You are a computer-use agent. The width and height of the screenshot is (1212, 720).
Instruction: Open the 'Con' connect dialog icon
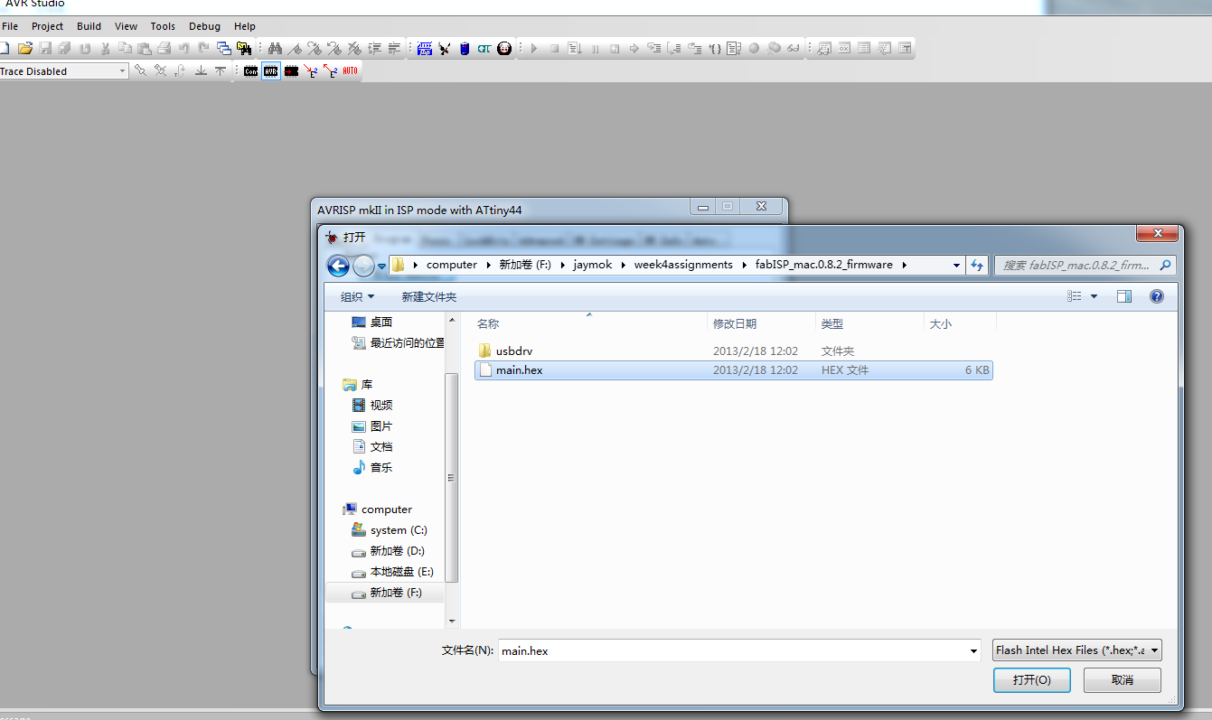(x=250, y=70)
